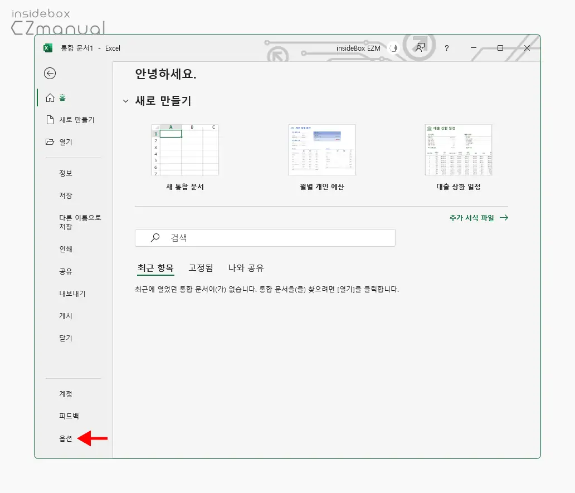Image resolution: width=575 pixels, height=493 pixels.
Task: Select the 홈 home icon in sidebar
Action: (x=50, y=97)
